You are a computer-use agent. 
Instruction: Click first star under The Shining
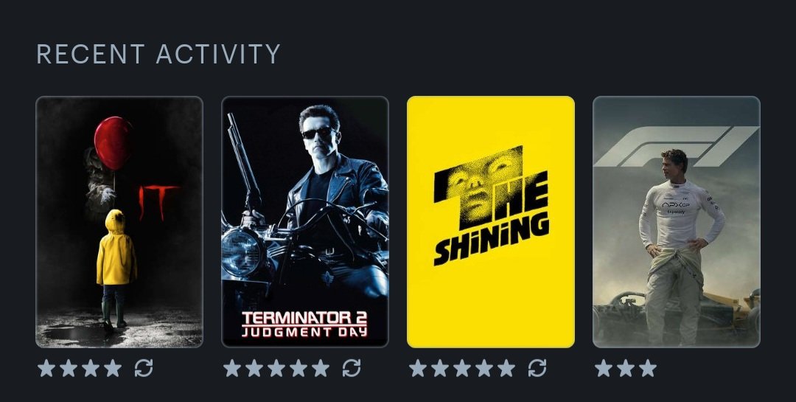418,368
